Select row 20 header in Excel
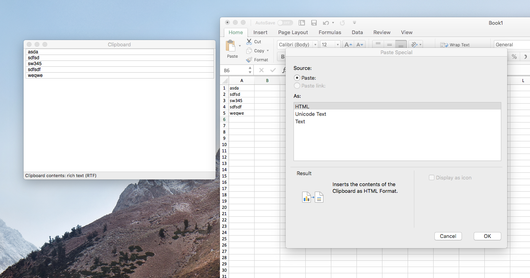Screen dimensions: 530x278 [224, 207]
